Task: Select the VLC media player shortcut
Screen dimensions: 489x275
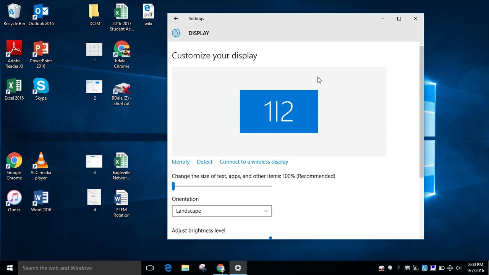Action: pyautogui.click(x=41, y=167)
